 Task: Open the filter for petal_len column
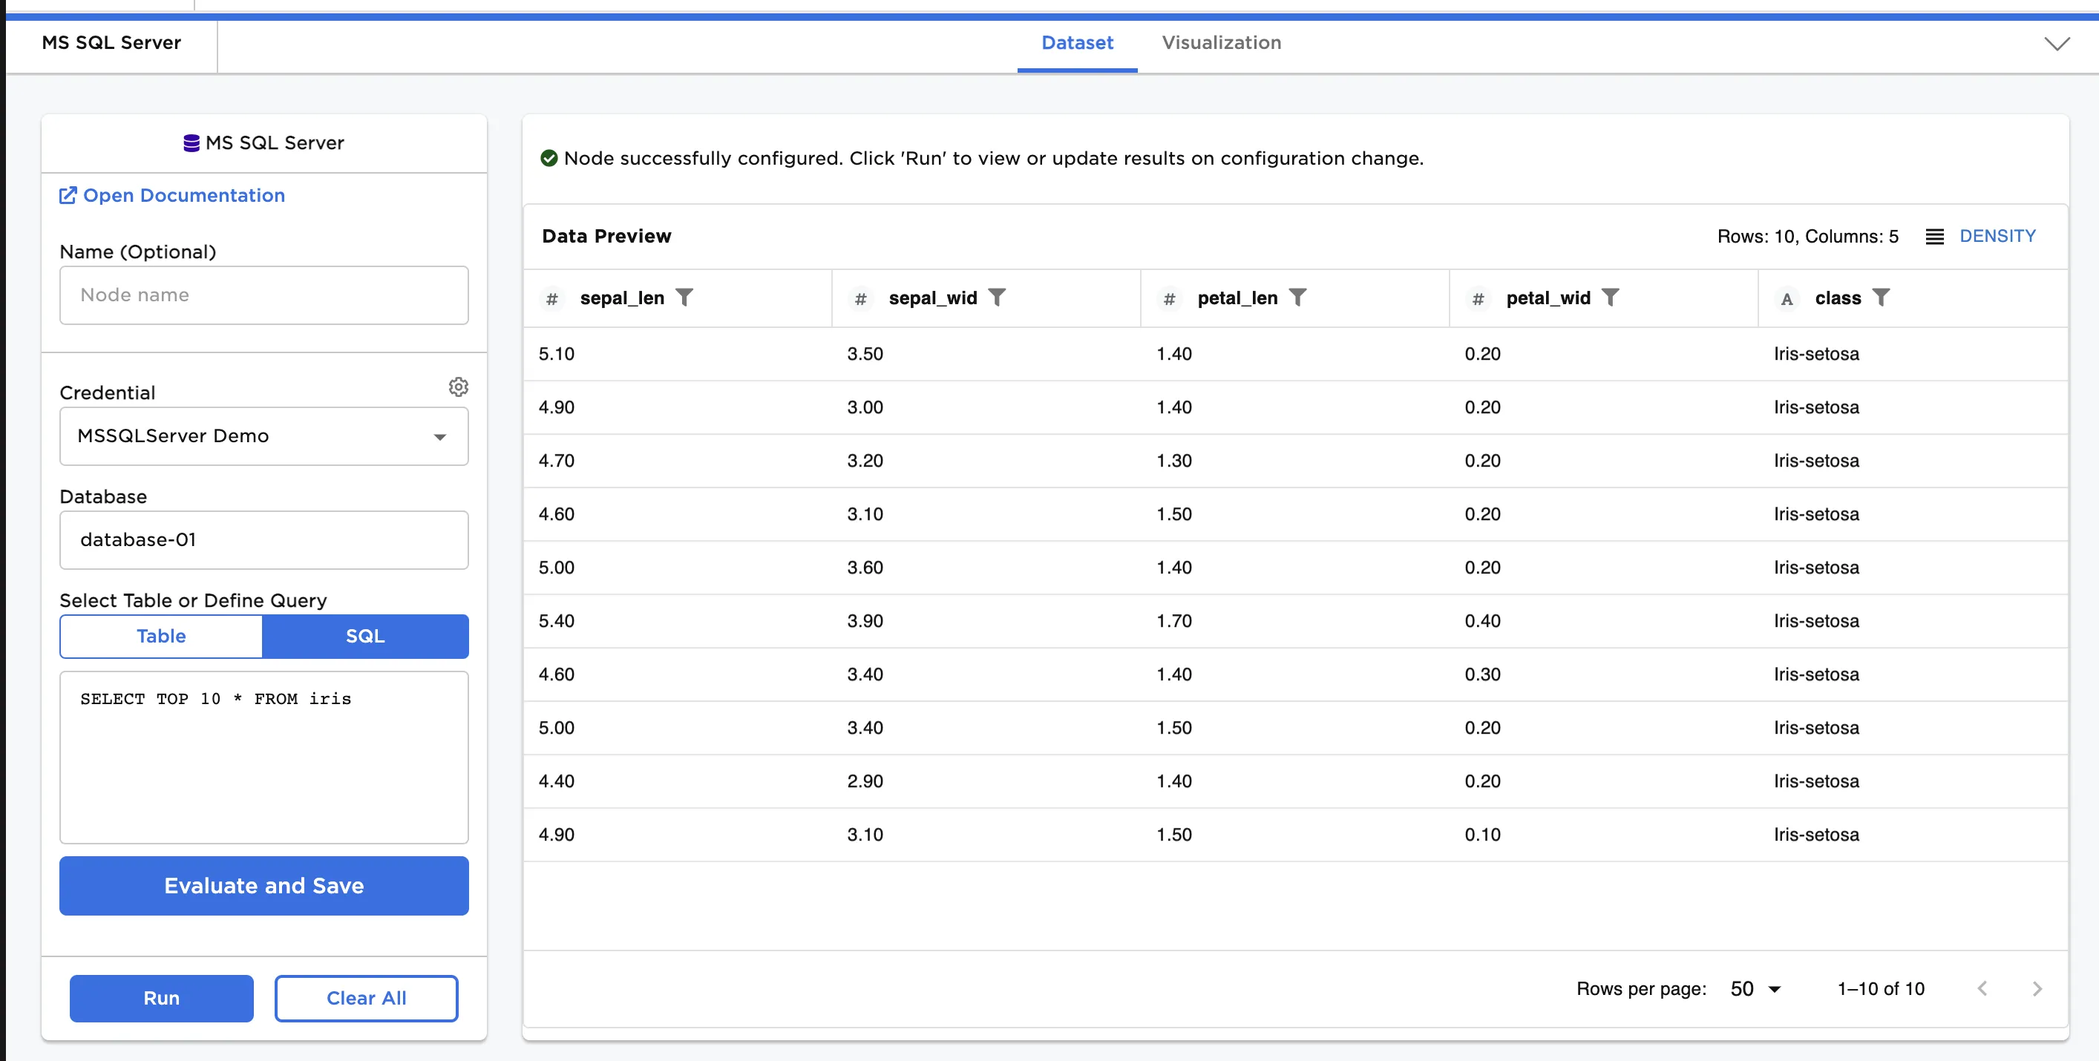tap(1299, 298)
